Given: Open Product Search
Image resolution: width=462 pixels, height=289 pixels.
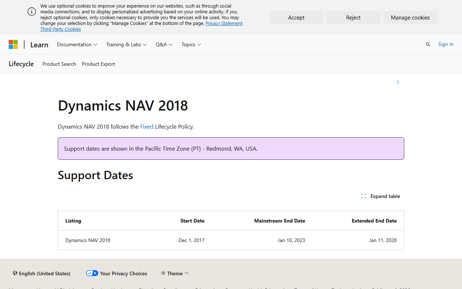Looking at the screenshot, I should 59,64.
